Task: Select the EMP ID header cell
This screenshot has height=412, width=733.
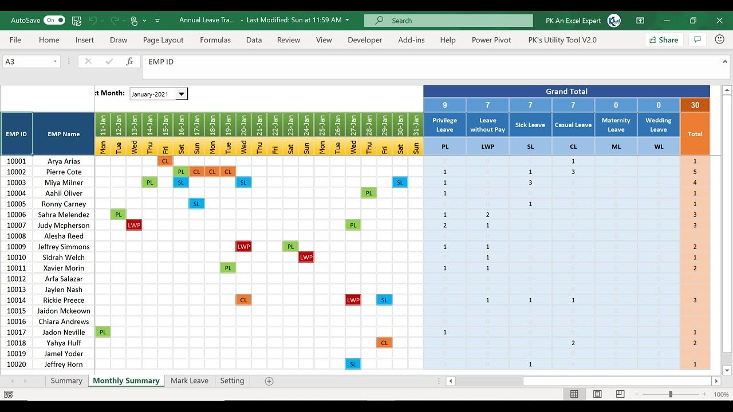Action: pyautogui.click(x=16, y=134)
